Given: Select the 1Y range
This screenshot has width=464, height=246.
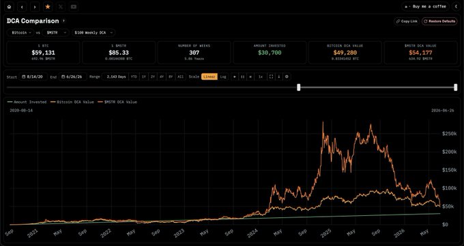Looking at the screenshot, I should coord(143,77).
